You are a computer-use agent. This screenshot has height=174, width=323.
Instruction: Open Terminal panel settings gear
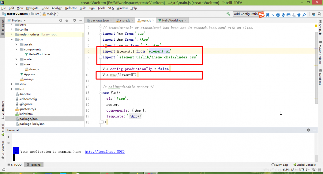308,130
